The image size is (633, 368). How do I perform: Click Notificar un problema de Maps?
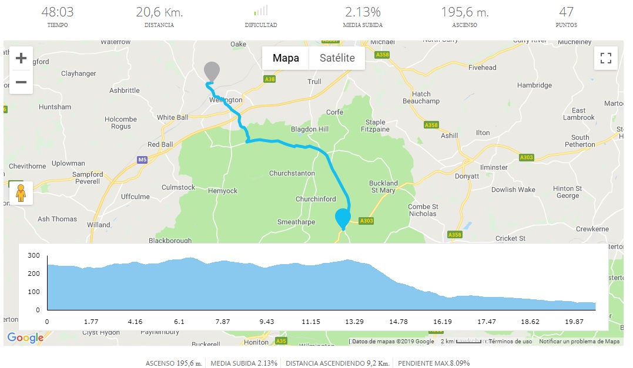pos(579,341)
